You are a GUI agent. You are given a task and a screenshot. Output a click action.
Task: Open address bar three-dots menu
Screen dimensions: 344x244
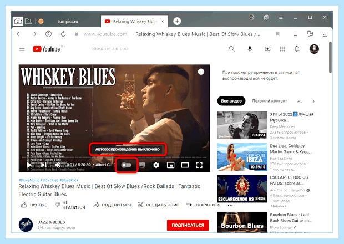[x=296, y=35]
